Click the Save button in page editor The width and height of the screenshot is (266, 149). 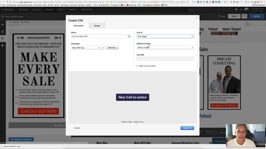234,16
